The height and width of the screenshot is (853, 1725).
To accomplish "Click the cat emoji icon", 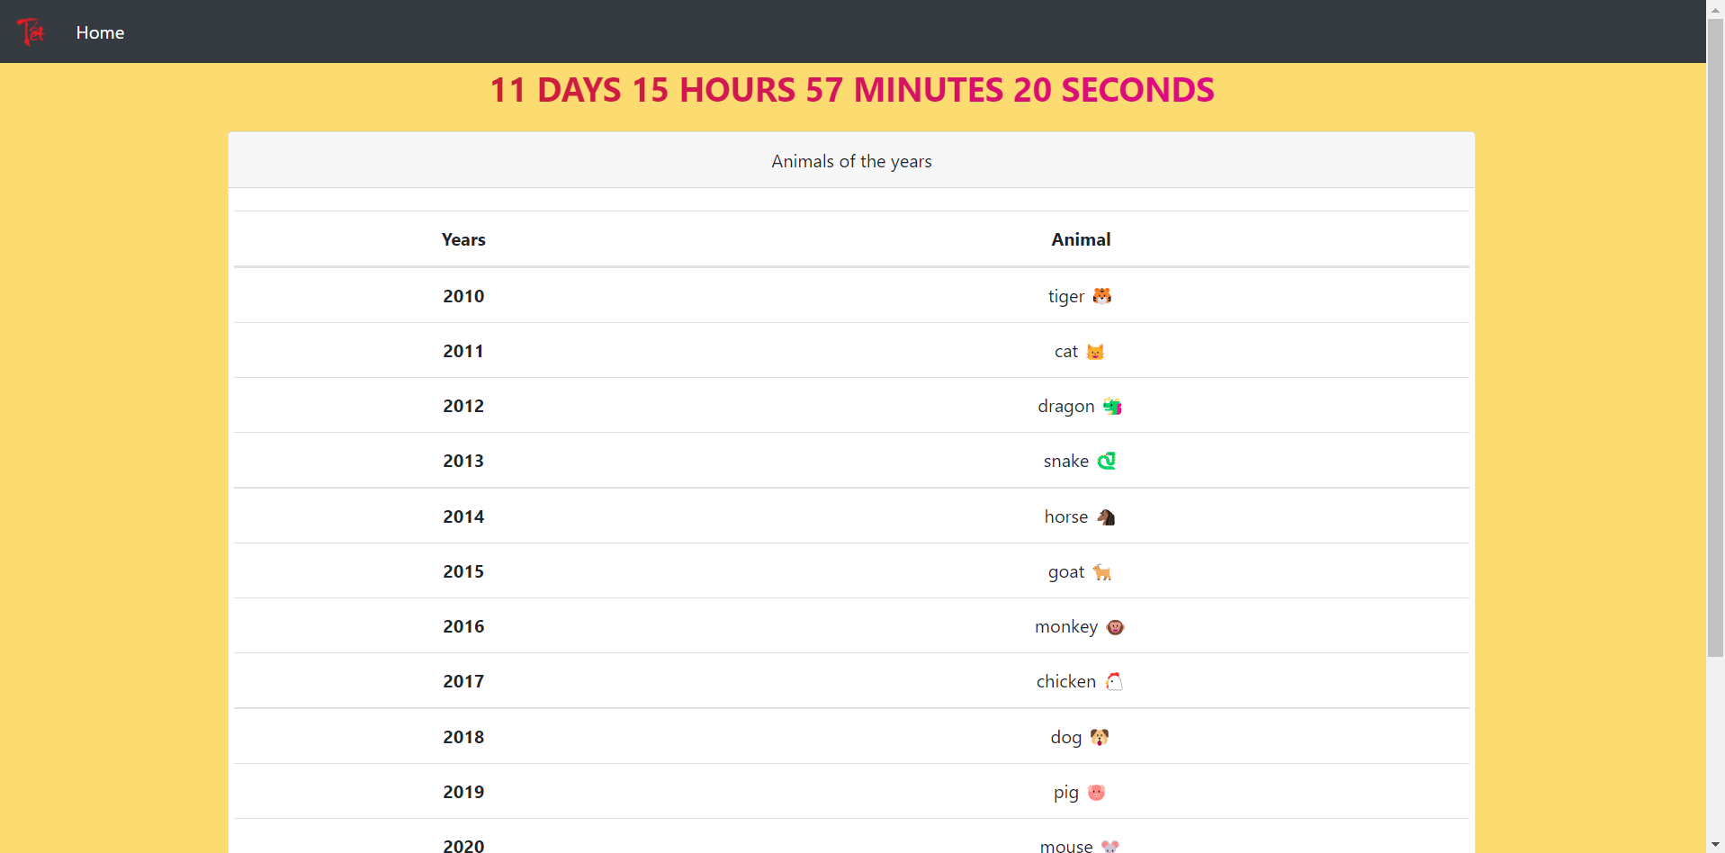I will coord(1095,352).
